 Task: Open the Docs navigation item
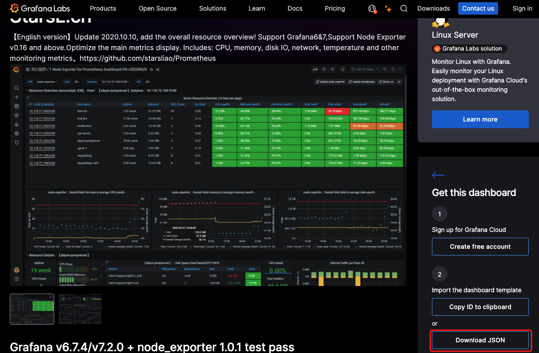(295, 8)
